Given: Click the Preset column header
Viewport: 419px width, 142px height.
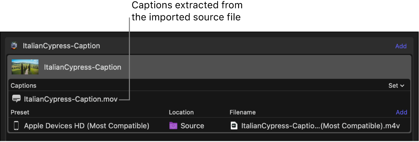Looking at the screenshot, I should 20,112.
